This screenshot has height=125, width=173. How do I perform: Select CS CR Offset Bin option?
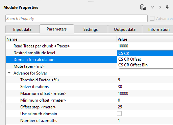tap(145, 65)
